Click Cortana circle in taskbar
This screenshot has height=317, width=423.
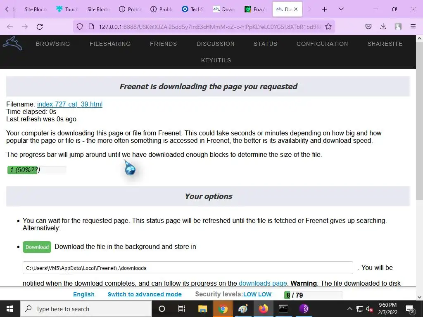point(162,309)
